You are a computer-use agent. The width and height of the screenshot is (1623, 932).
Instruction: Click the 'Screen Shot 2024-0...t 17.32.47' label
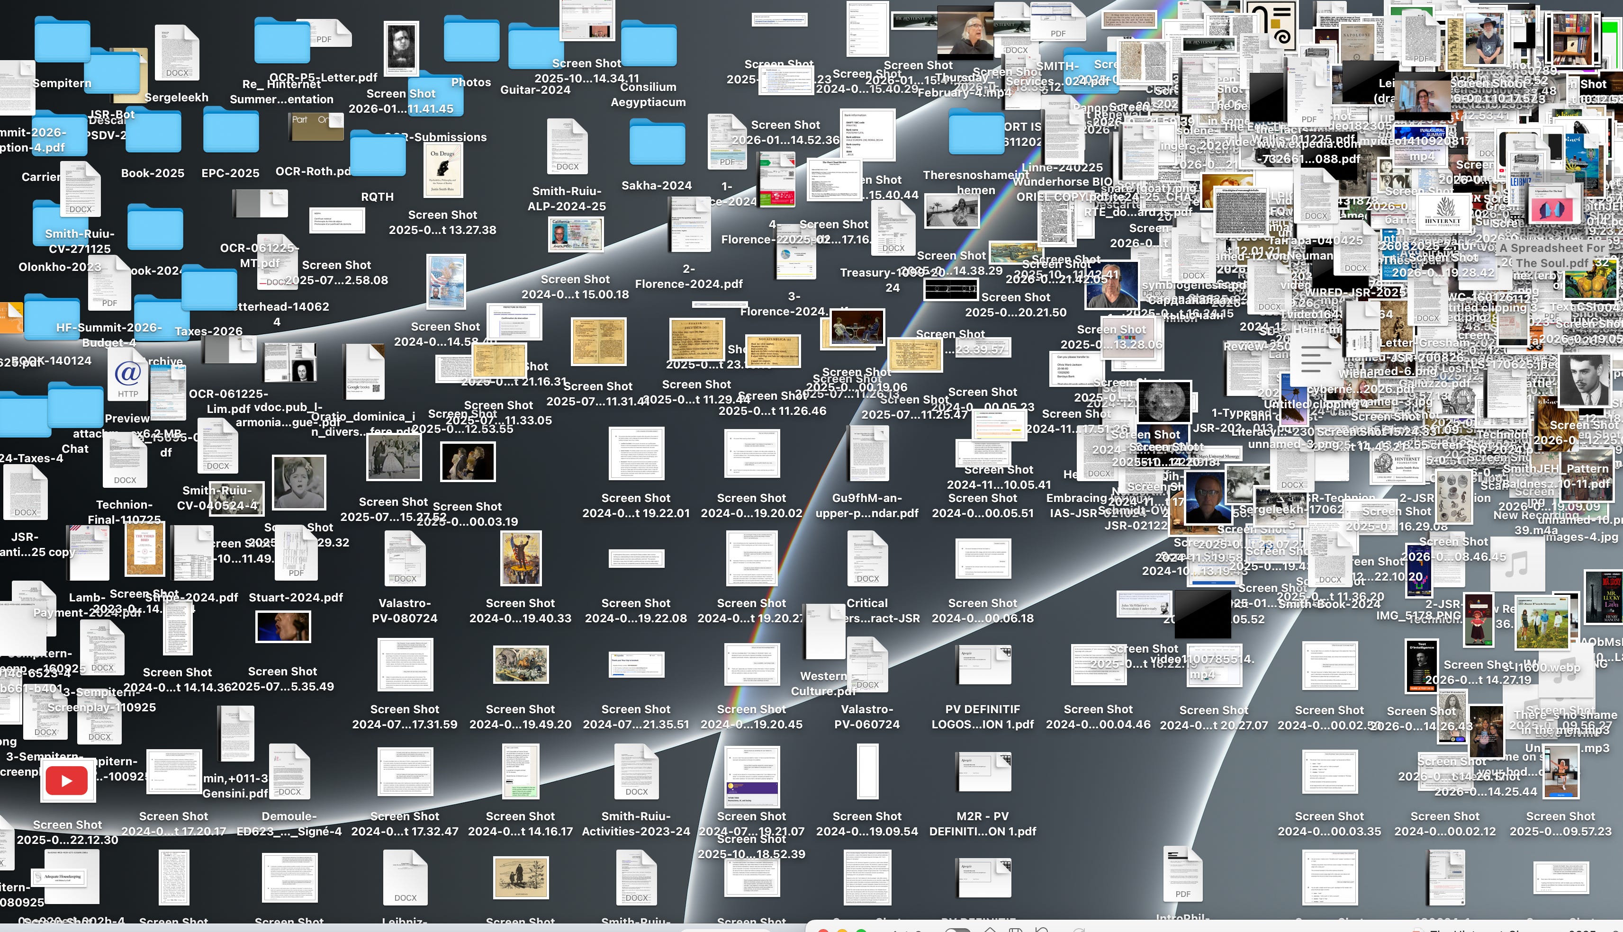(x=405, y=824)
